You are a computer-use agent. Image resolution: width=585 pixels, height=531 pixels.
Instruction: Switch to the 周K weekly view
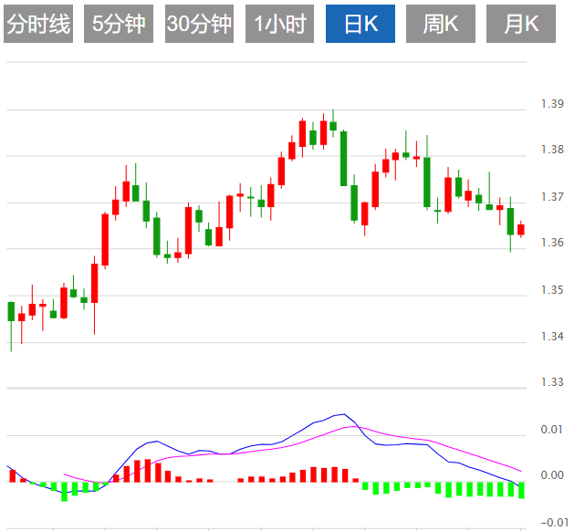click(x=441, y=25)
